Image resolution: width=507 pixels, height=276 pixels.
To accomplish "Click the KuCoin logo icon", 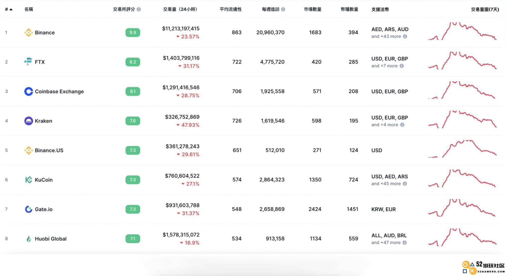I will (28, 180).
